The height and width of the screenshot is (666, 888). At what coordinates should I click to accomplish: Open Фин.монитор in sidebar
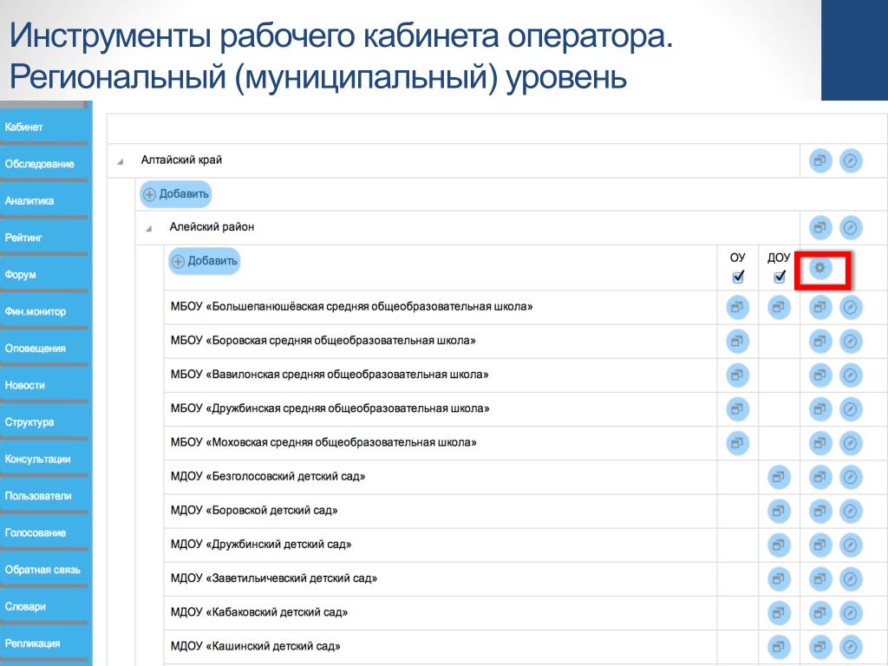(44, 311)
